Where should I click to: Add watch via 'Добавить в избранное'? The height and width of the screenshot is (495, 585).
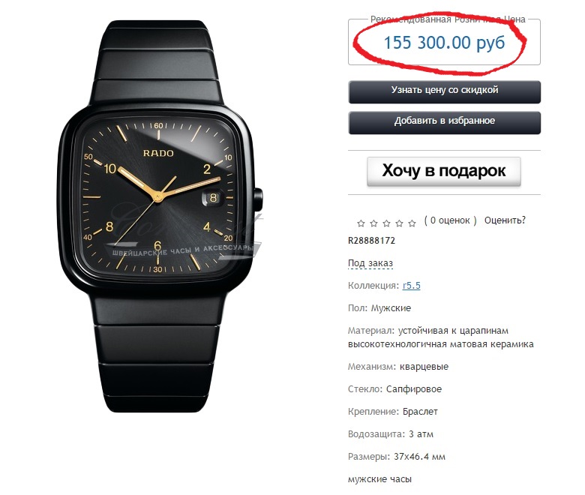444,123
